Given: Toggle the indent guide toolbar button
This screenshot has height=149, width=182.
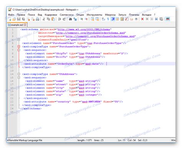Looking at the screenshot, I should click(113, 19).
